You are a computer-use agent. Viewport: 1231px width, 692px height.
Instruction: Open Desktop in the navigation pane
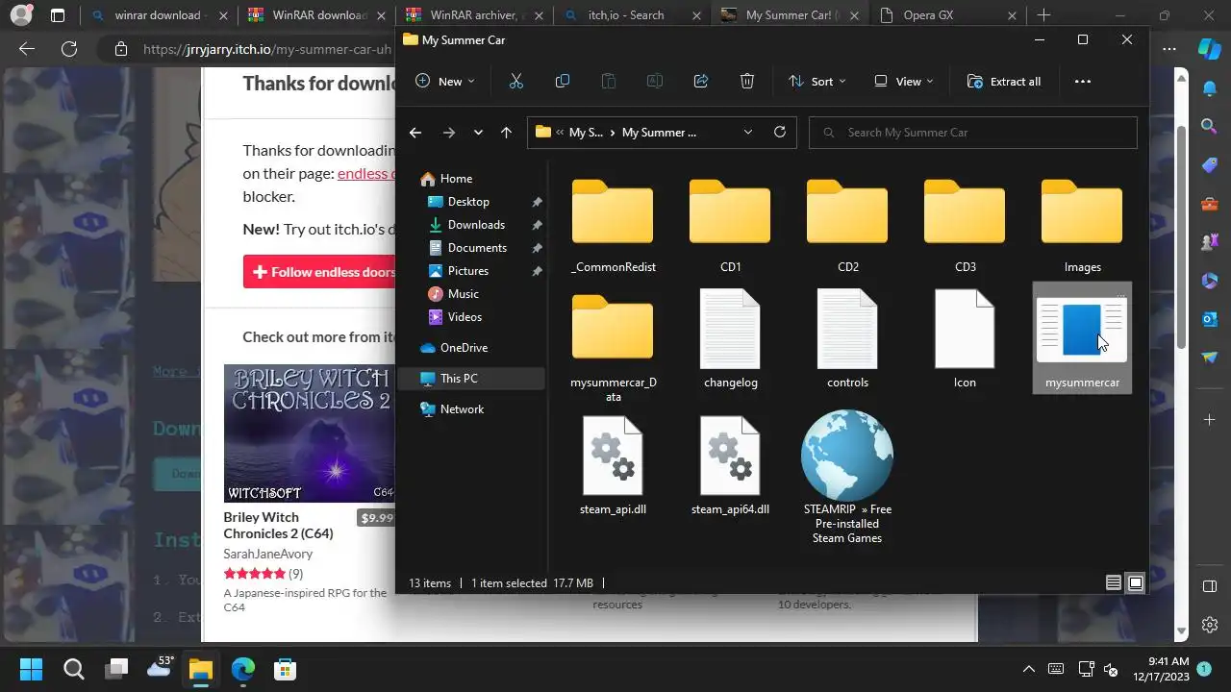468,202
